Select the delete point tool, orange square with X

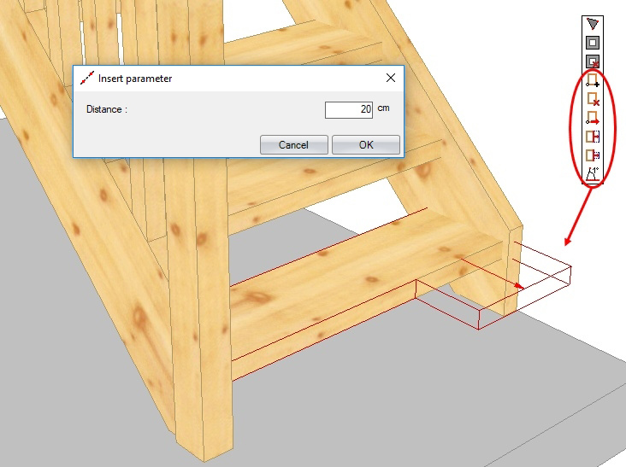coord(593,99)
